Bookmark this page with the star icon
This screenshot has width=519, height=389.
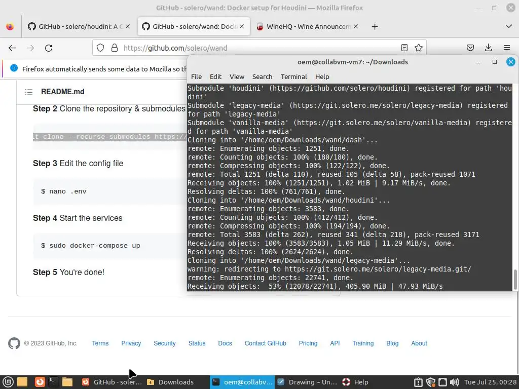coord(418,48)
